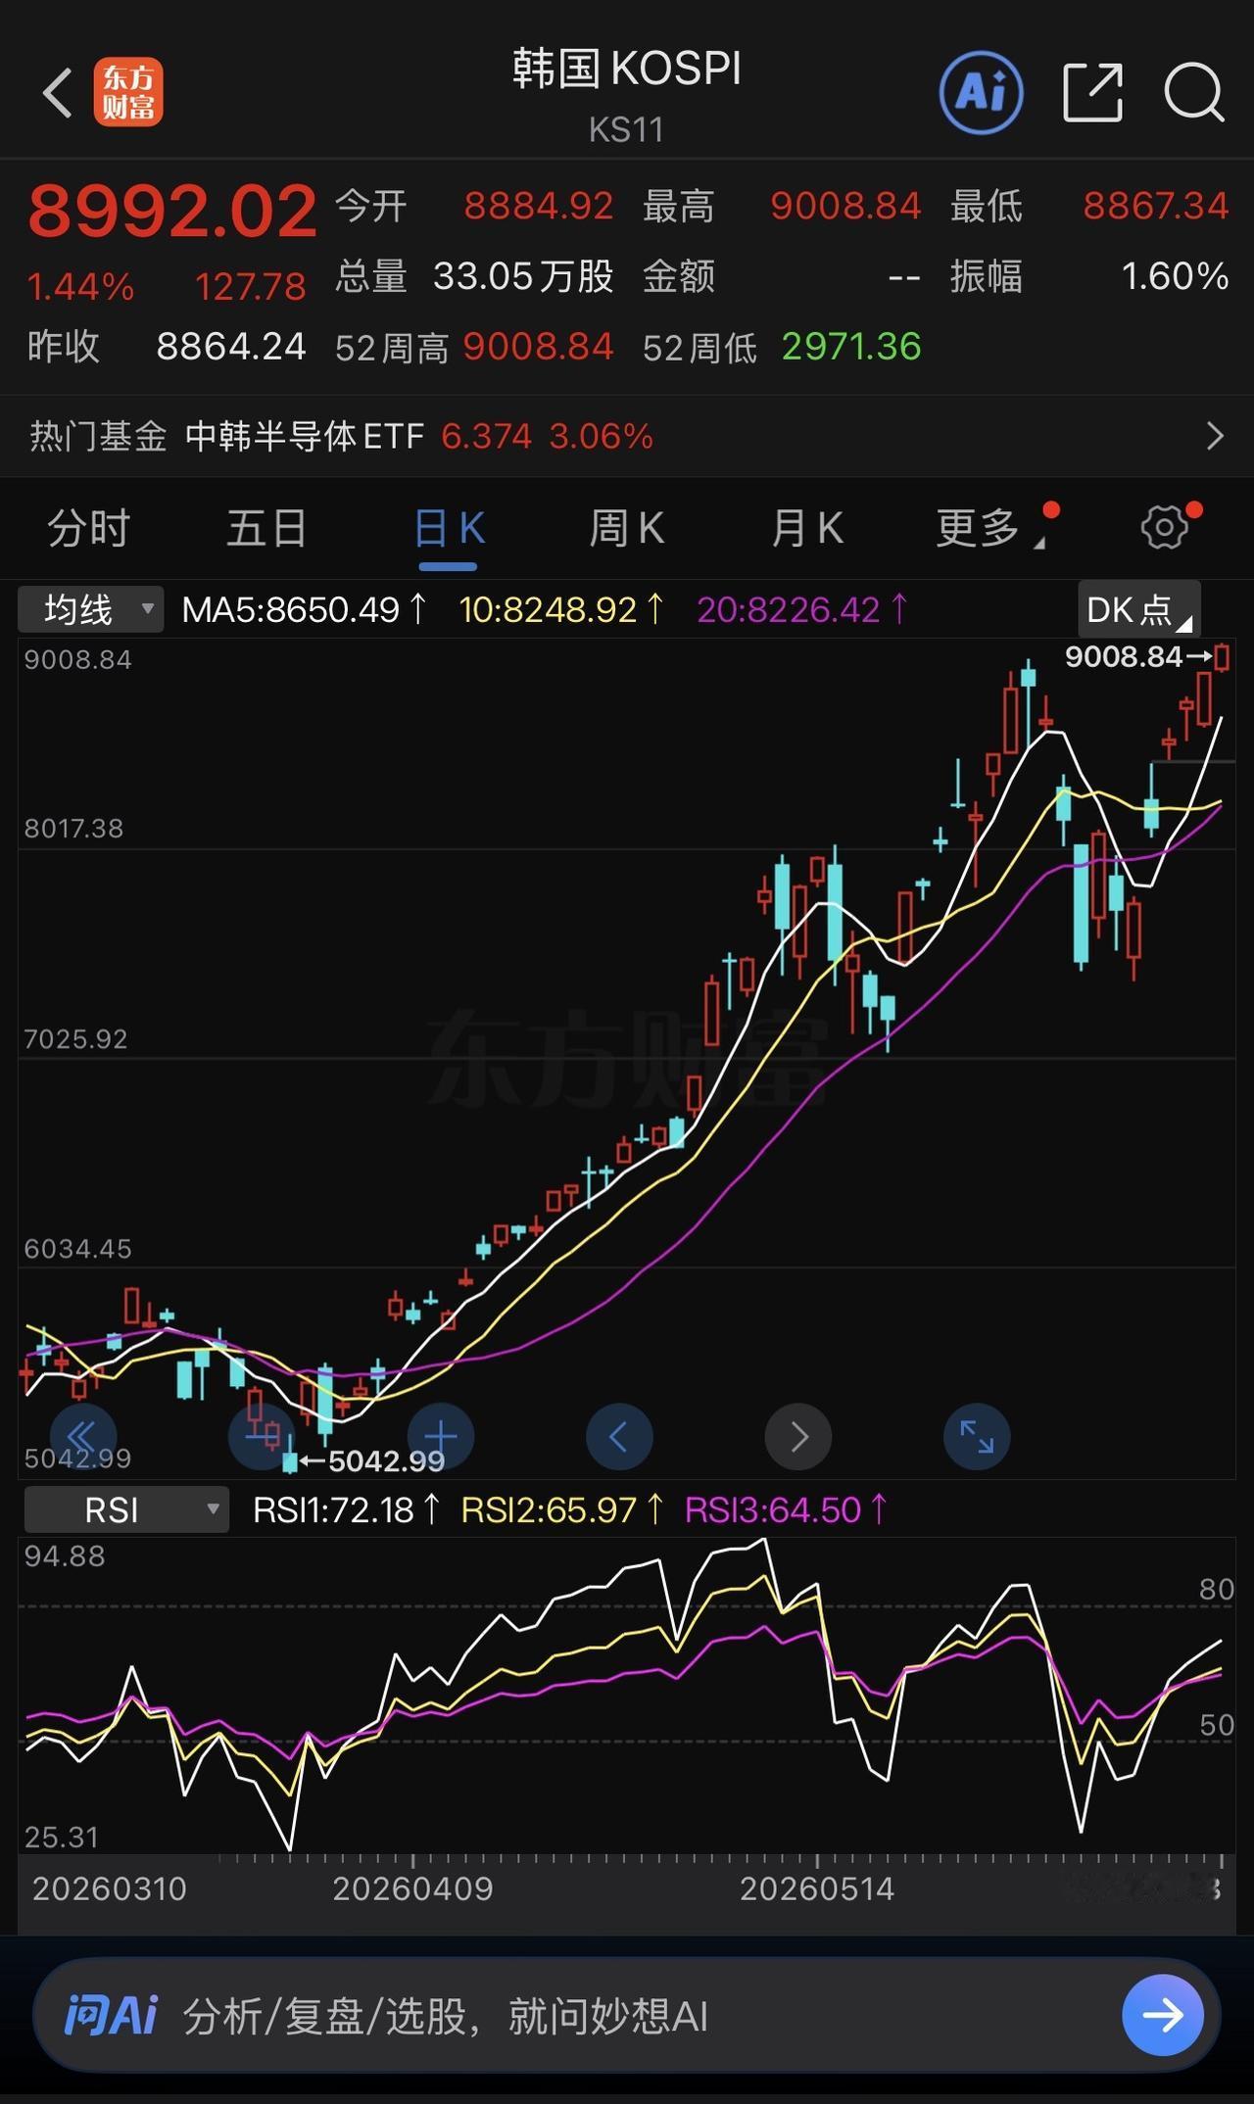Open the blue Ai assistant icon

click(x=982, y=93)
